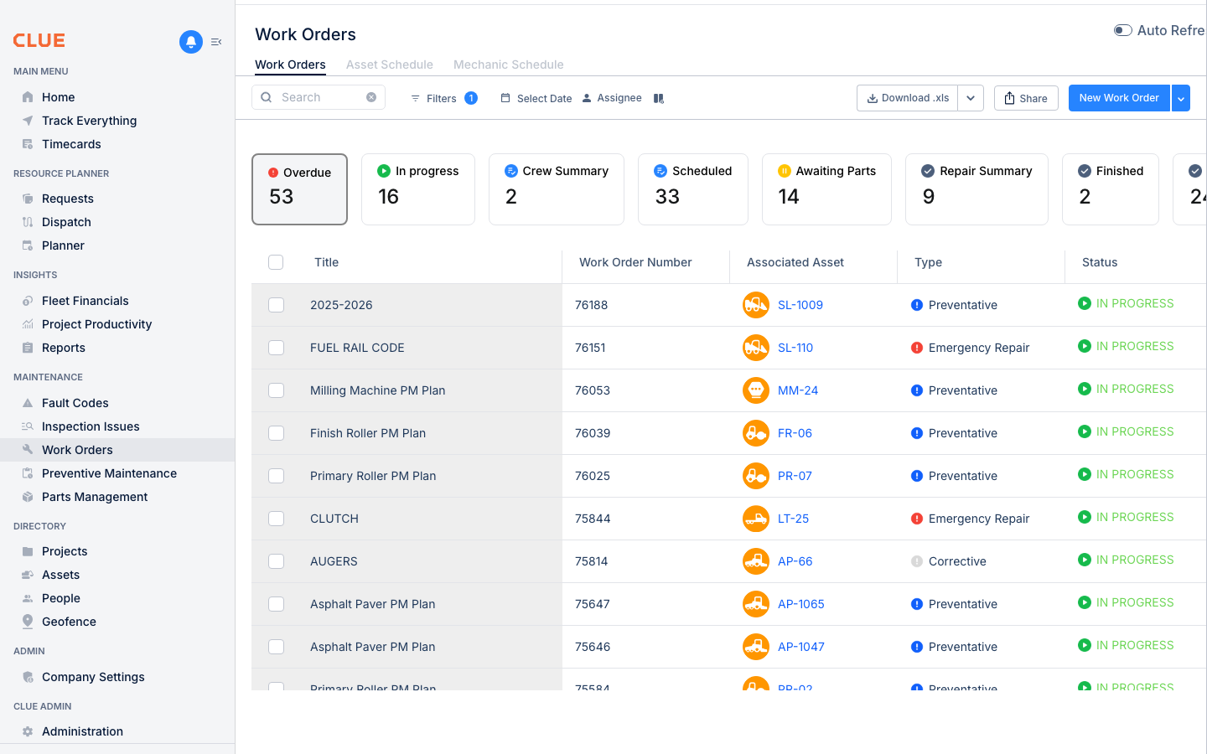The height and width of the screenshot is (754, 1207).
Task: Open the notifications bell
Action: tap(190, 41)
